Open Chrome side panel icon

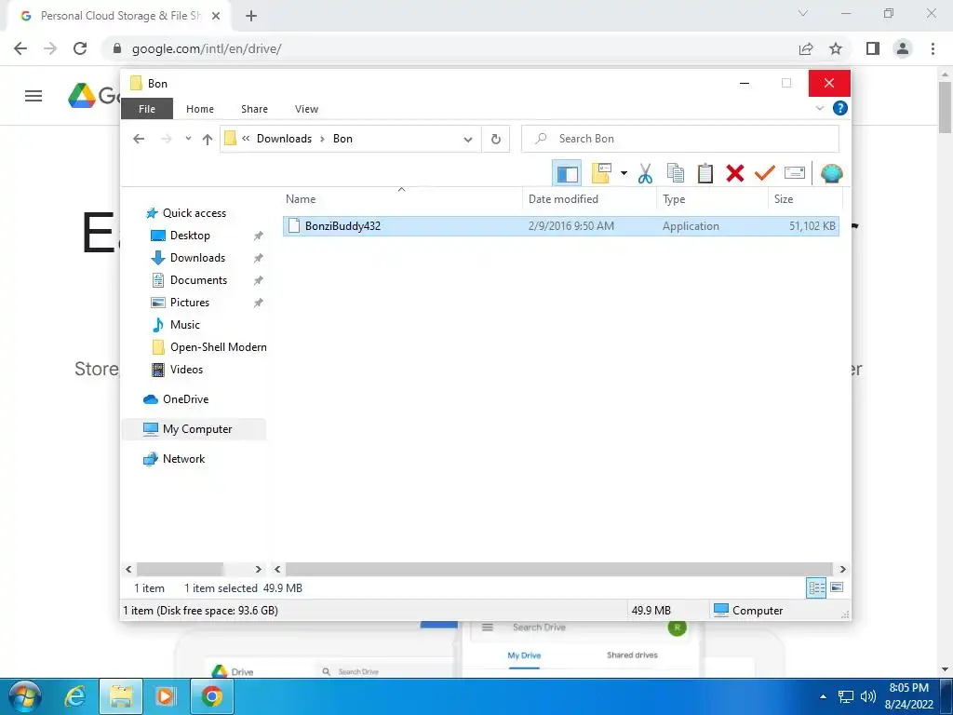tap(873, 48)
